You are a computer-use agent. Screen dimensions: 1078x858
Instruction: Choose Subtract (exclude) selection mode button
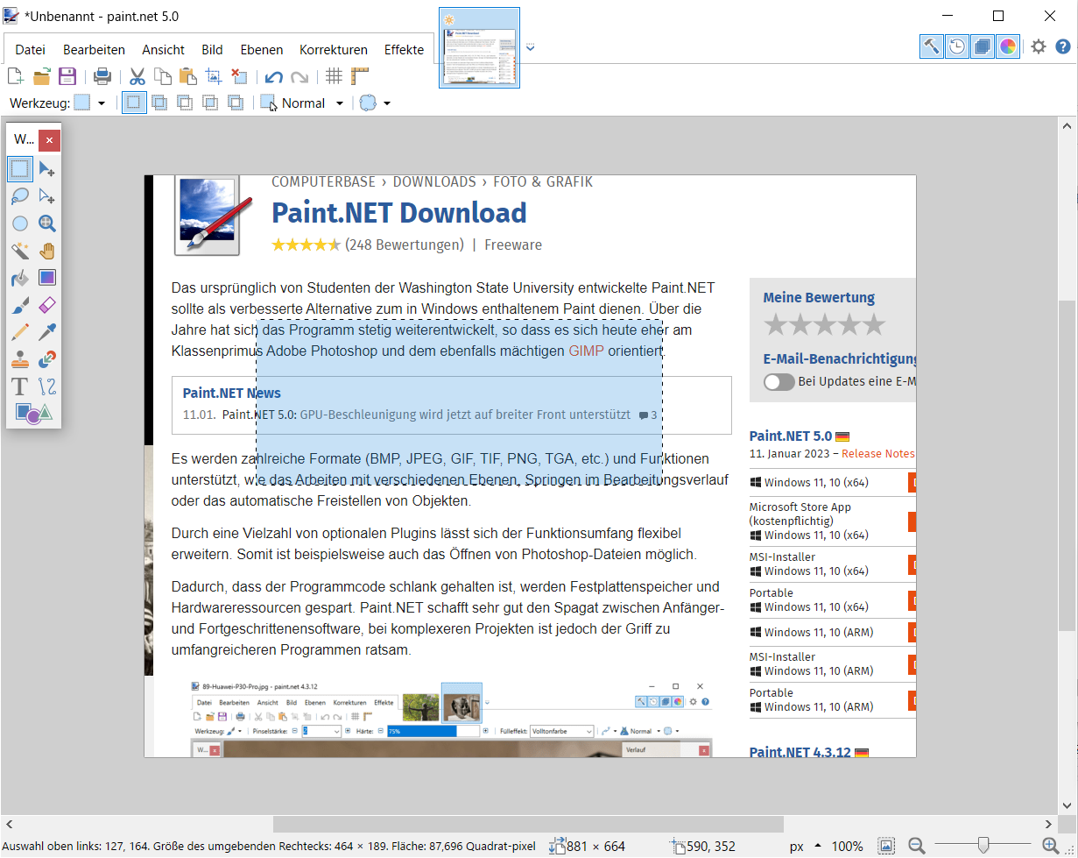coord(185,103)
